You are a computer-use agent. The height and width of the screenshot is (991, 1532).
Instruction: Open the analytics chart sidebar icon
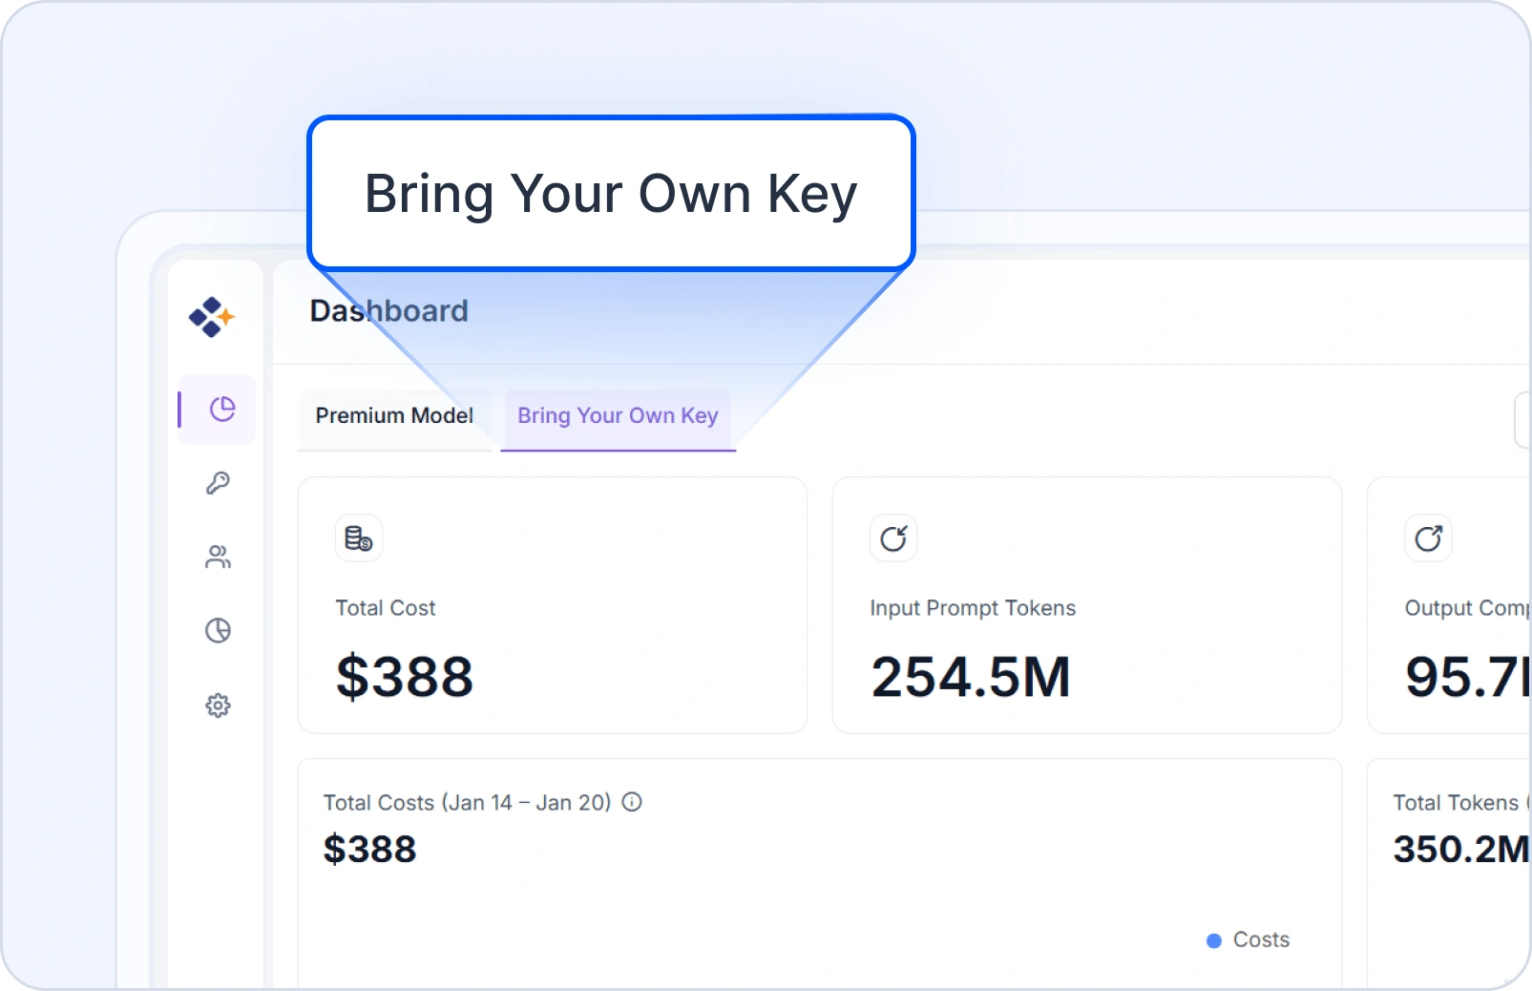(218, 631)
